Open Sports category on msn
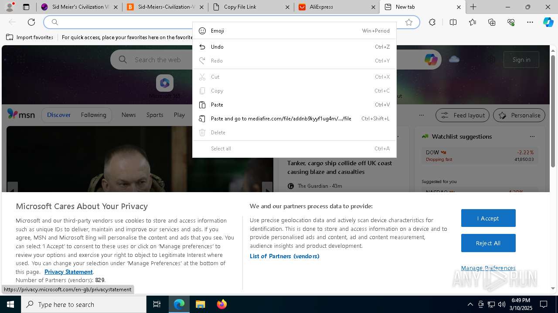The image size is (558, 313). [155, 115]
